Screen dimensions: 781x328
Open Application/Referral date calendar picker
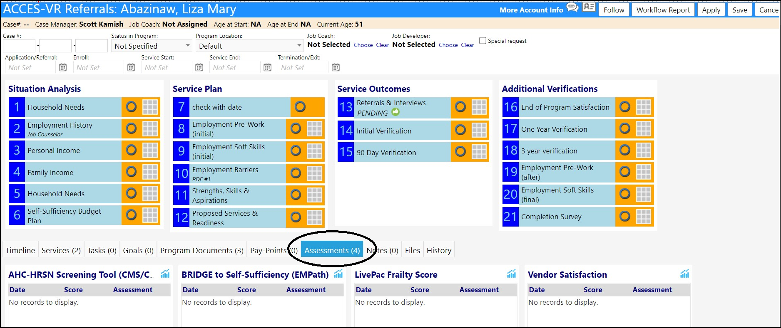[63, 67]
